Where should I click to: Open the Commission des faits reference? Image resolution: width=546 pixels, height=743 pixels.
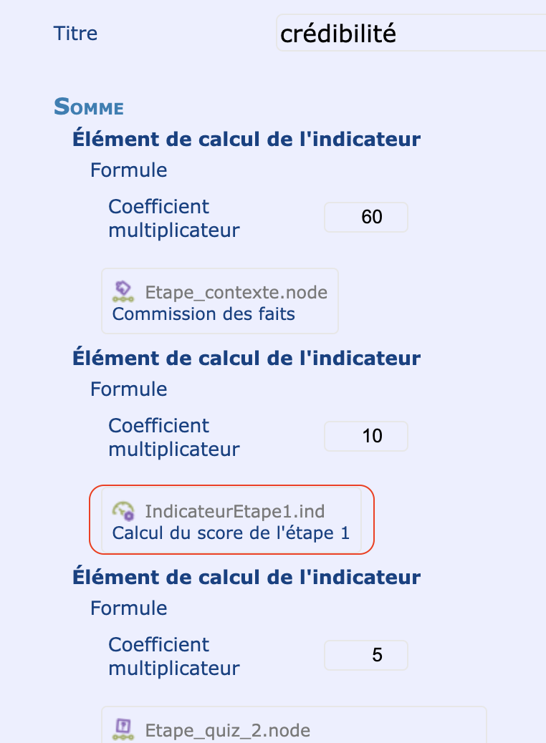click(x=203, y=314)
